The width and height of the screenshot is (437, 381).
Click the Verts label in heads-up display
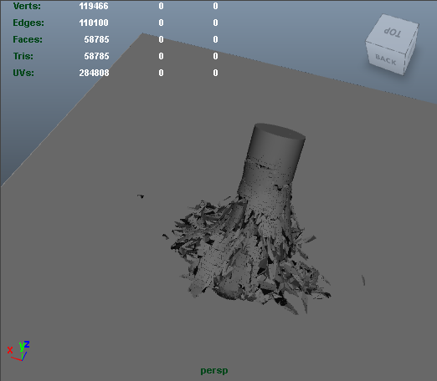(x=27, y=6)
